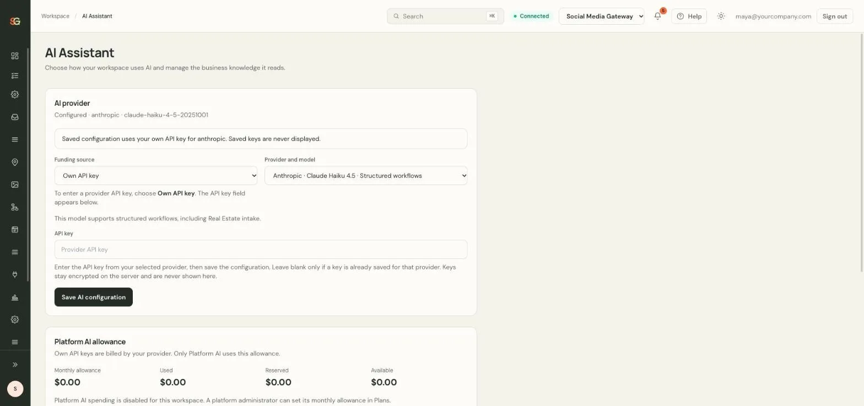Click the Platform AI allowance heading
The image size is (864, 406).
pos(90,342)
